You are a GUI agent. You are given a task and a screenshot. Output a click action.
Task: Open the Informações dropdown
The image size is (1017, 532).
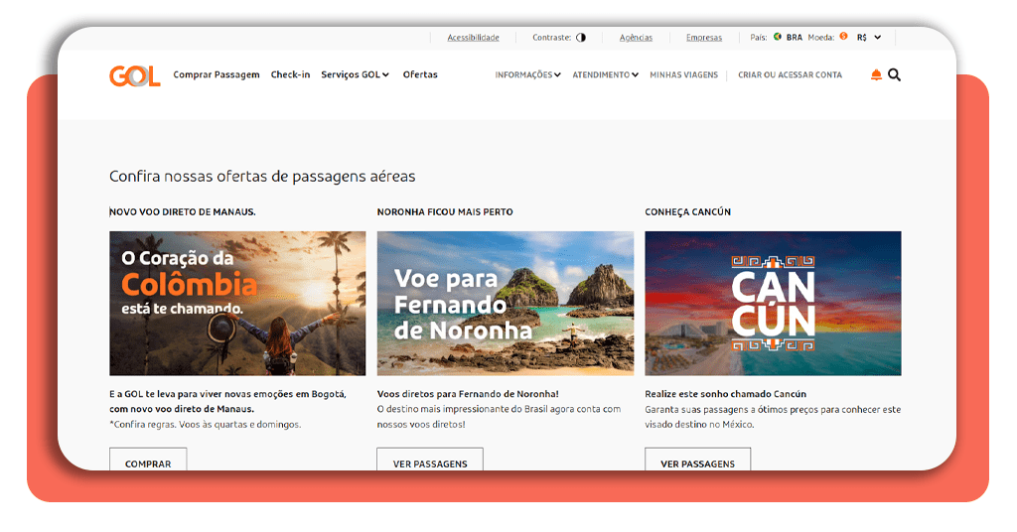click(x=527, y=75)
